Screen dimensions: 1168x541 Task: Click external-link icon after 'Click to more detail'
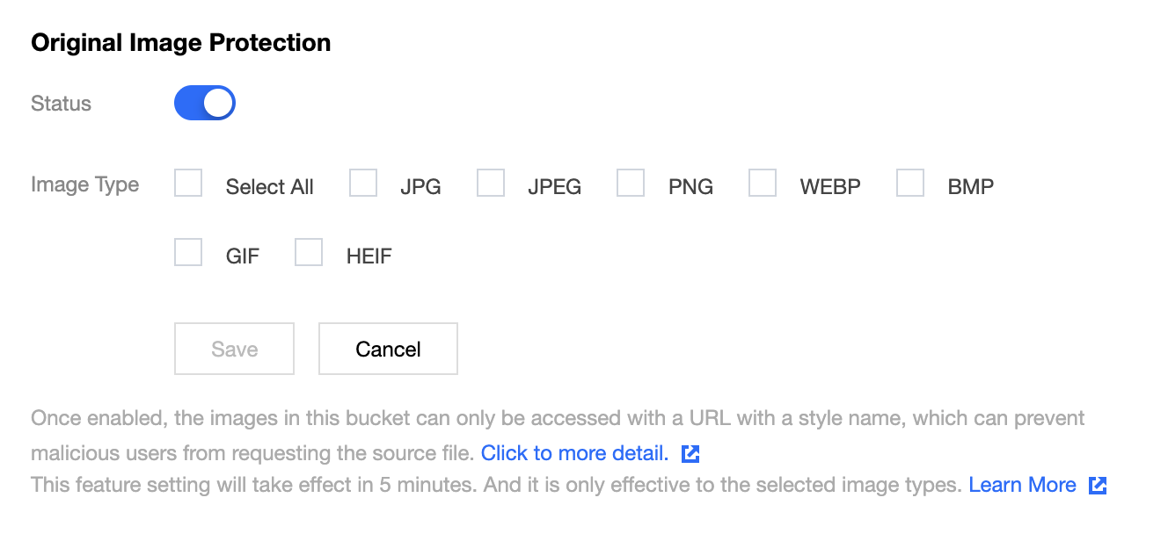(691, 454)
